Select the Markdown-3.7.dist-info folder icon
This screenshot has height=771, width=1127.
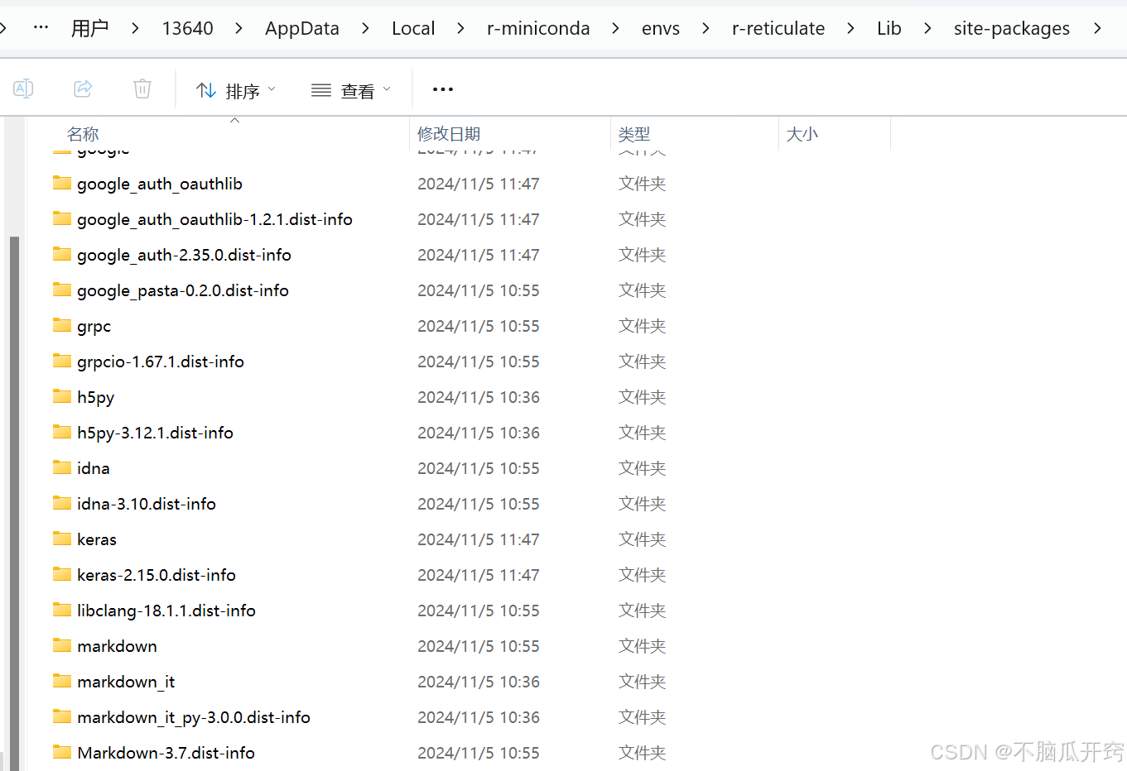62,752
